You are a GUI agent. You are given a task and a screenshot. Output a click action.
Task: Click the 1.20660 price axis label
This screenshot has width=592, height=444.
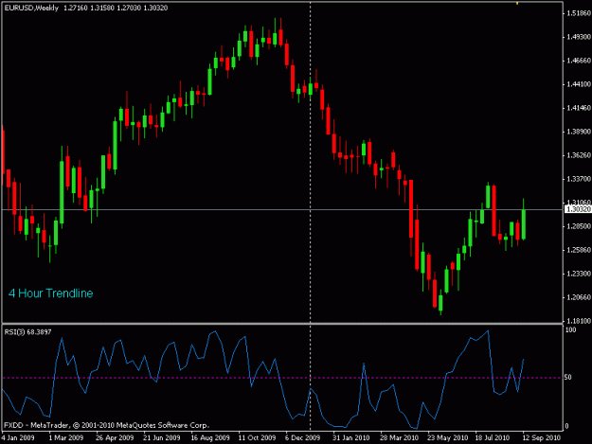click(579, 297)
